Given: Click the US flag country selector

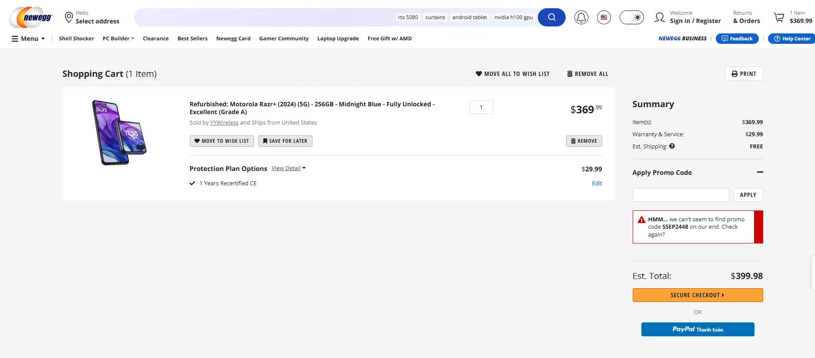Looking at the screenshot, I should coord(604,17).
